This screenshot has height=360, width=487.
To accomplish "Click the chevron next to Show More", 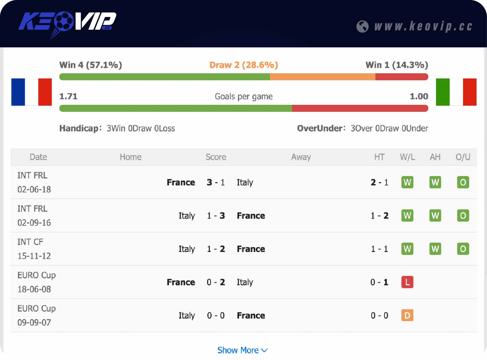I will [x=264, y=350].
